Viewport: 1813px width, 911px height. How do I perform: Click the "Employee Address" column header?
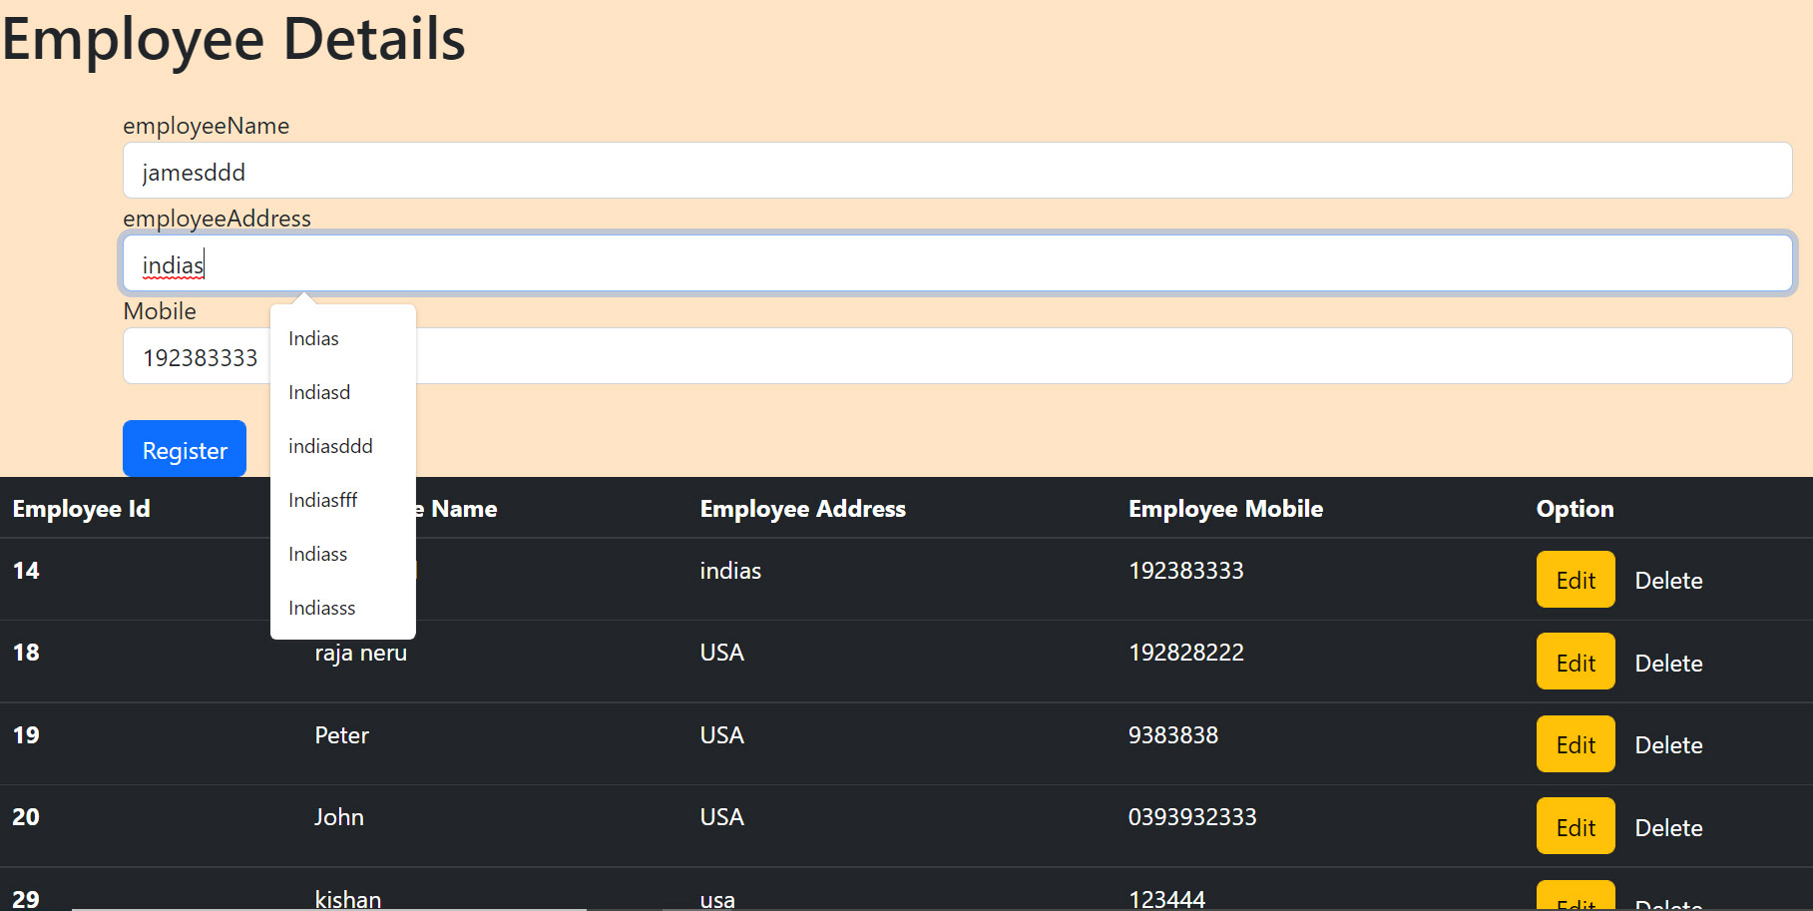tap(802, 509)
